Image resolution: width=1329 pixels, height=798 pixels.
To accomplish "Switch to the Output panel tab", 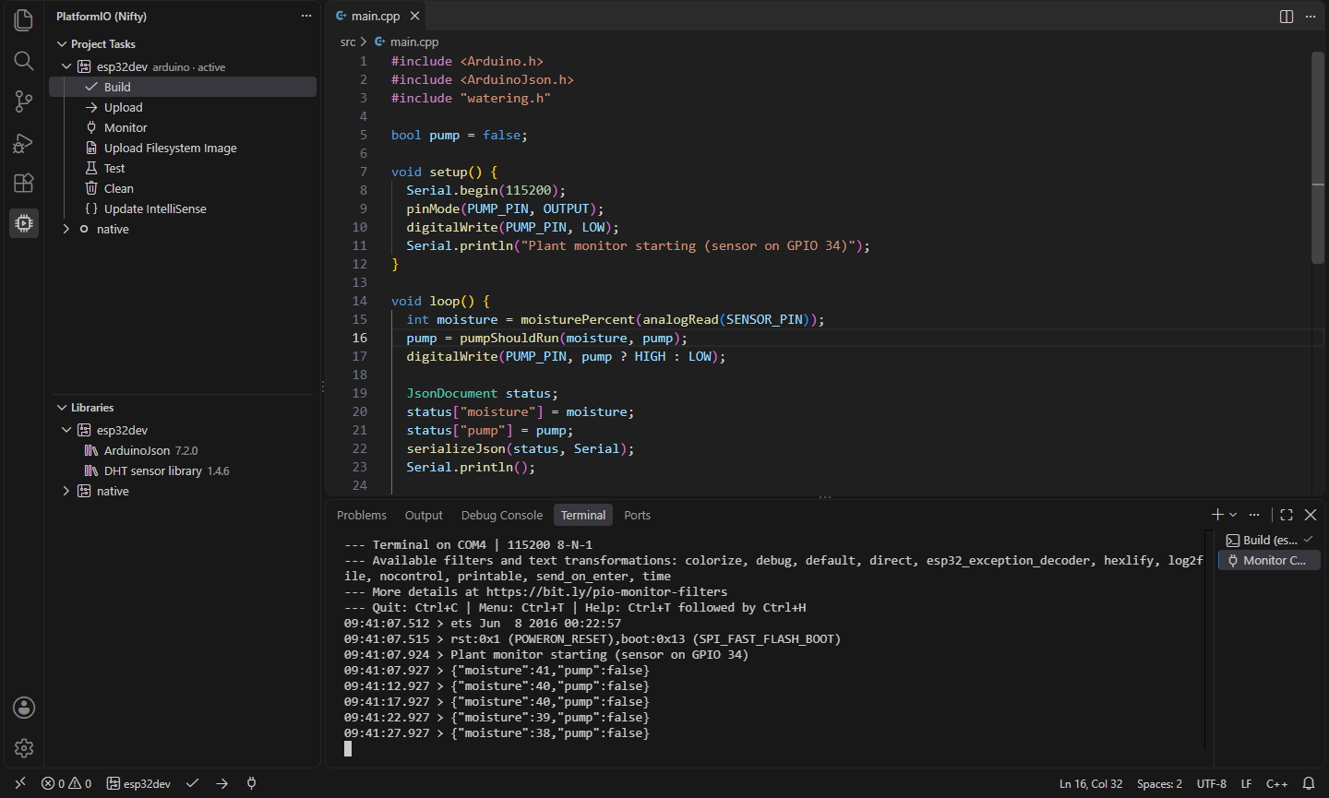I will point(425,515).
